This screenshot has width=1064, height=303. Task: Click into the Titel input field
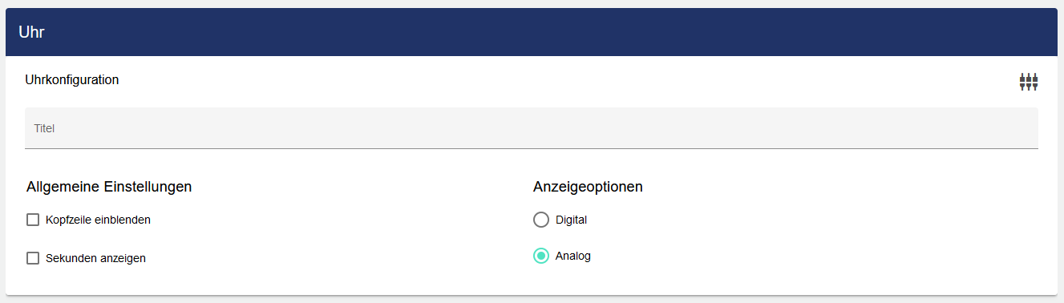pyautogui.click(x=532, y=128)
